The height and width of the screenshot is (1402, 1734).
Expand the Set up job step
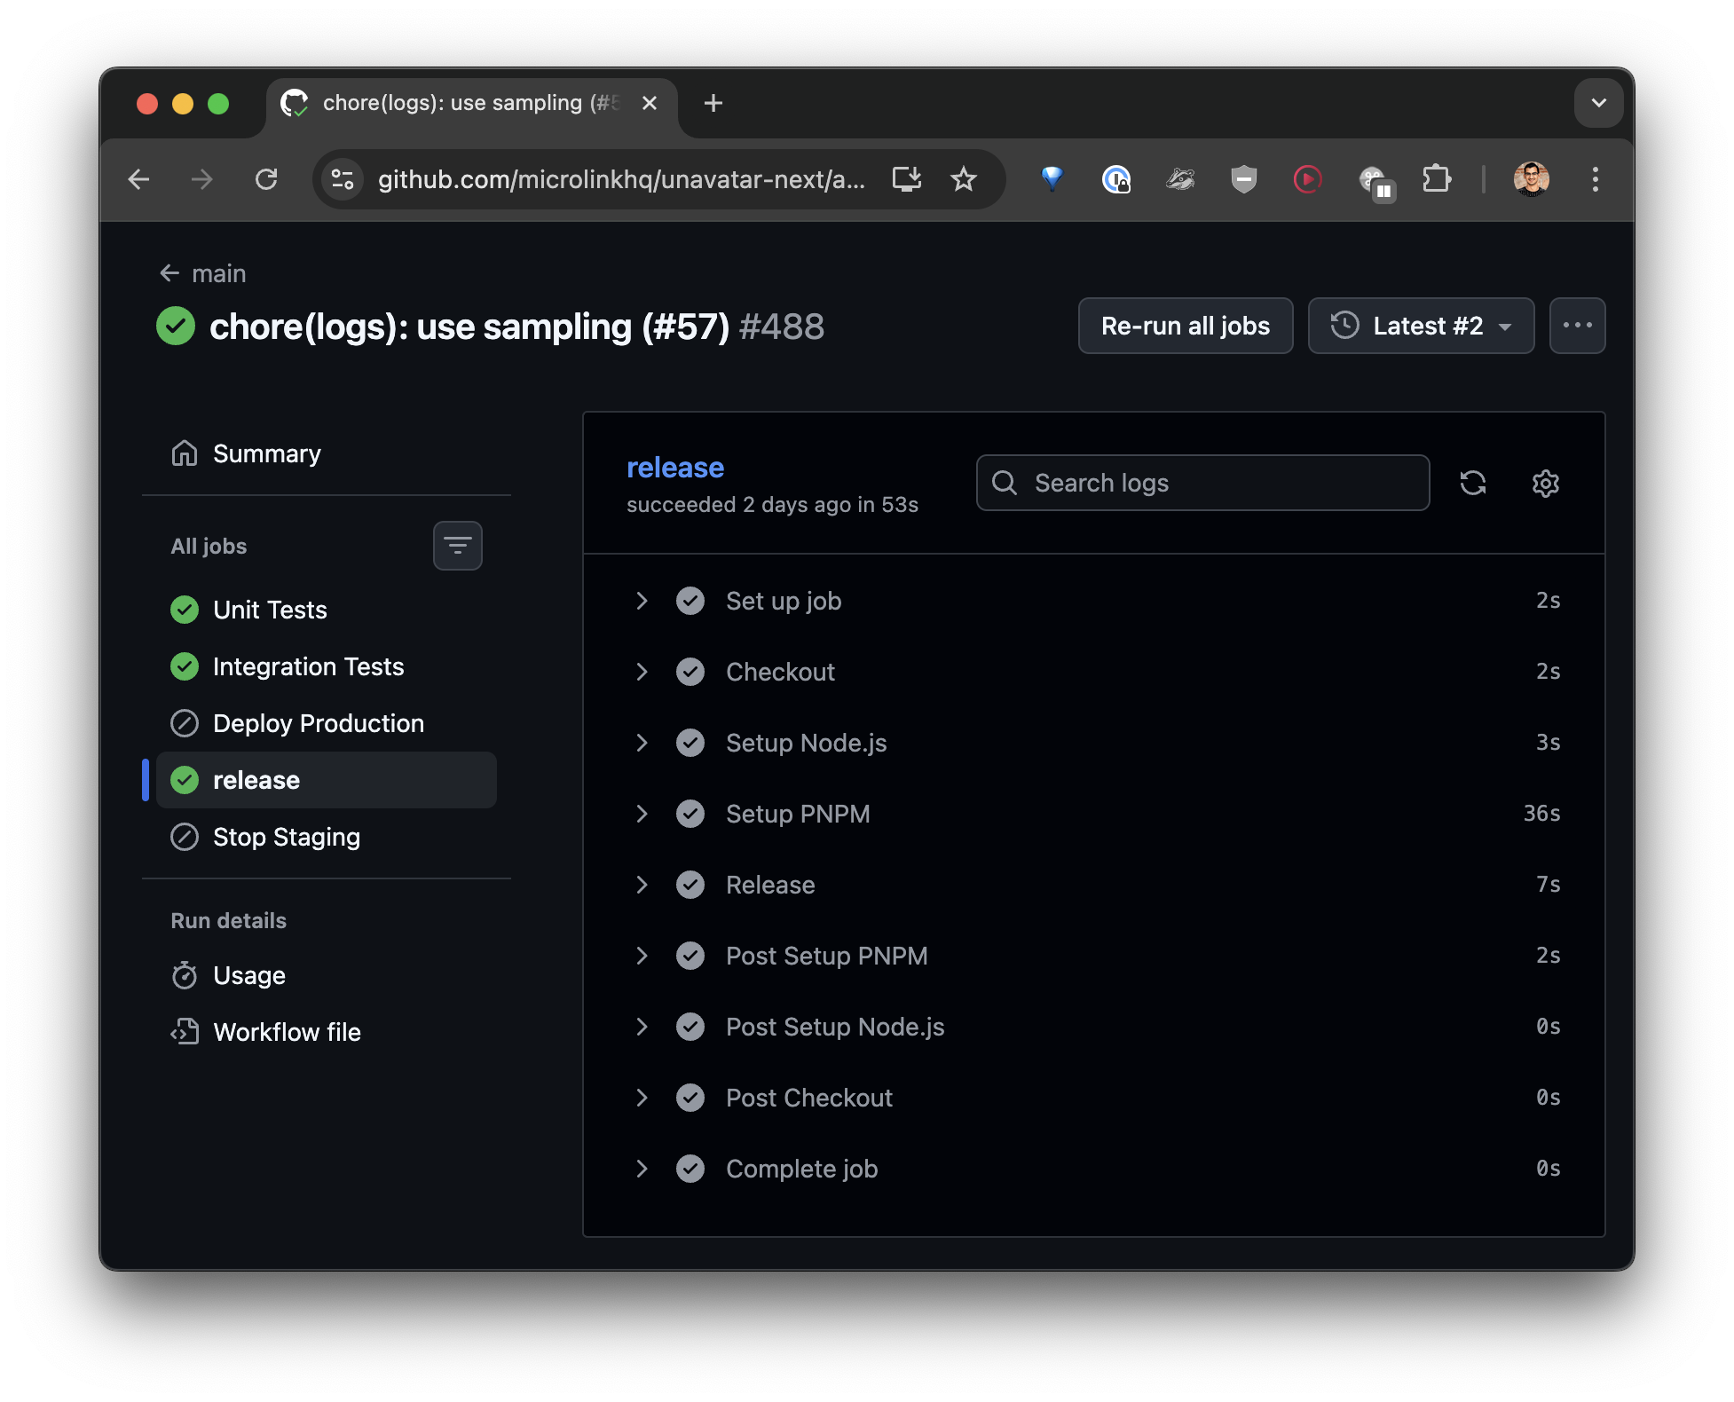point(642,601)
